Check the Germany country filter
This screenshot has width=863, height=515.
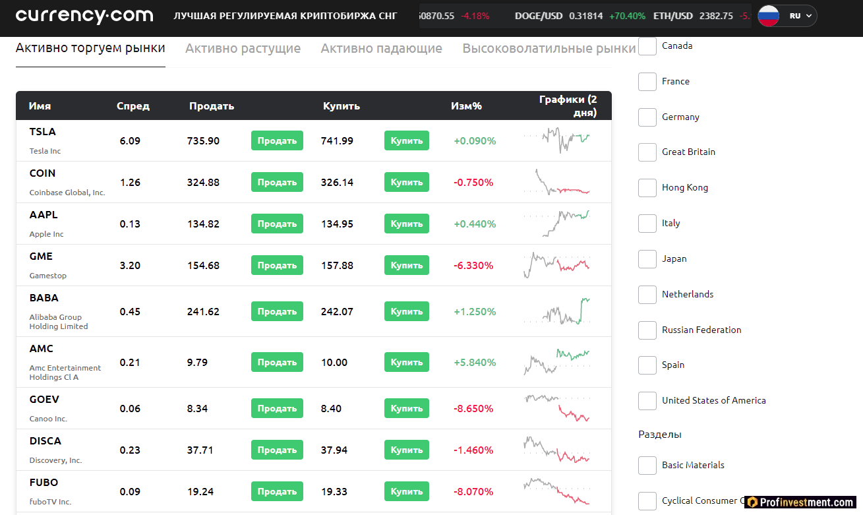tap(647, 117)
